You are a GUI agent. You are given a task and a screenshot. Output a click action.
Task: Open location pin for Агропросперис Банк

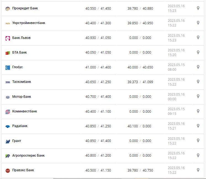coord(198,155)
